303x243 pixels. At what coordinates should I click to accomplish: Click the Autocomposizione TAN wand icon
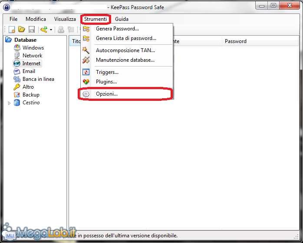point(86,50)
